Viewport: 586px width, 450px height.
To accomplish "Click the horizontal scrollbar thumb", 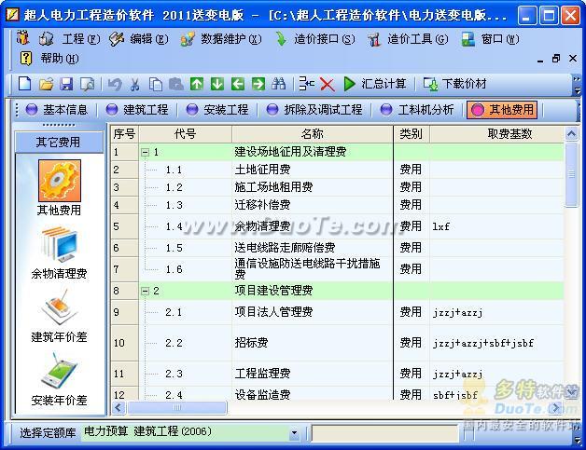I will pyautogui.click(x=176, y=407).
